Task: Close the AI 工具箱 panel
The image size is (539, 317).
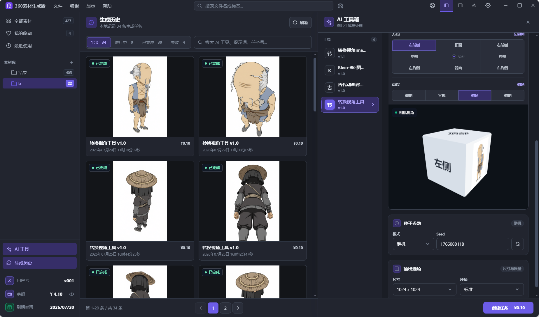Action: pyautogui.click(x=528, y=22)
